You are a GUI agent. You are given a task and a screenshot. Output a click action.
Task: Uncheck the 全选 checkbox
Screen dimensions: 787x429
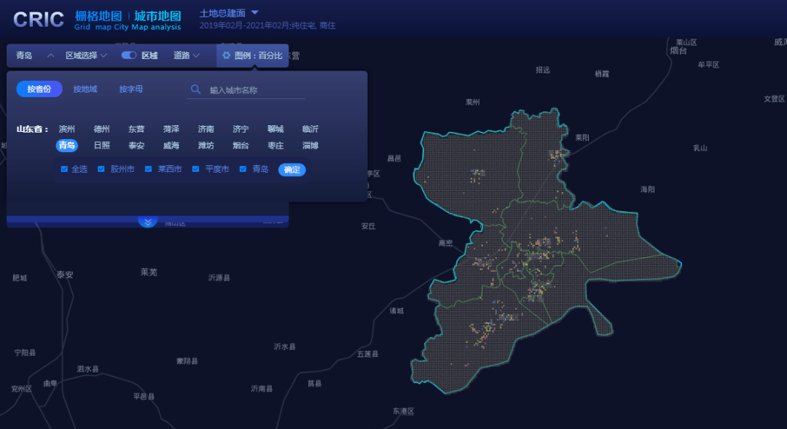click(x=64, y=169)
